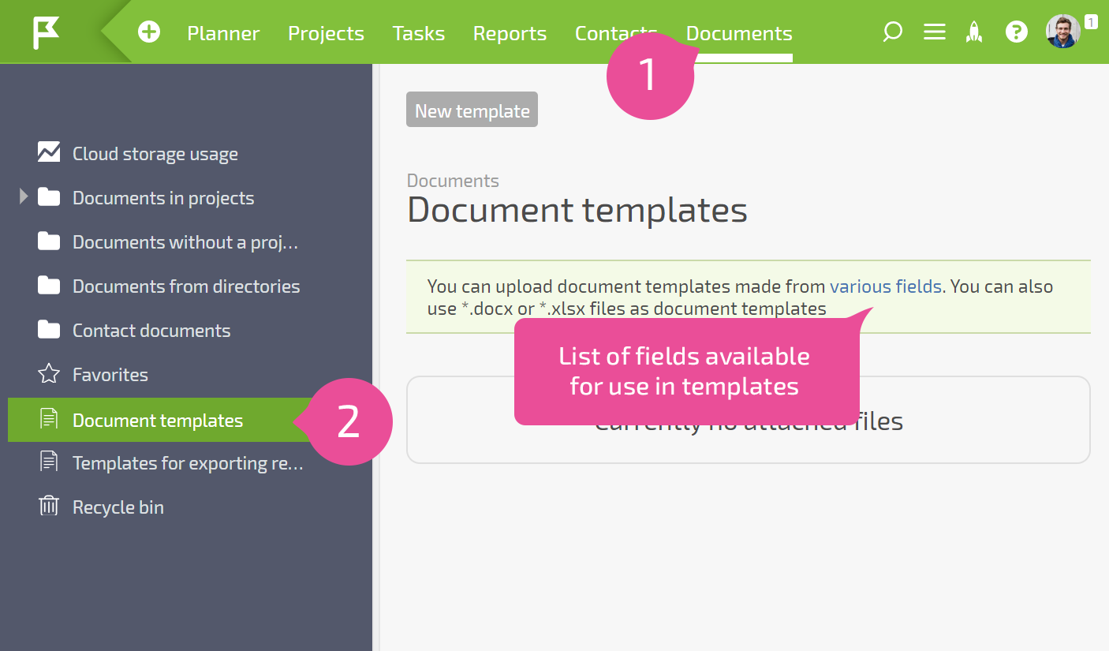Image resolution: width=1109 pixels, height=651 pixels.
Task: Click the 'Documents' breadcrumb above the heading
Action: [453, 181]
